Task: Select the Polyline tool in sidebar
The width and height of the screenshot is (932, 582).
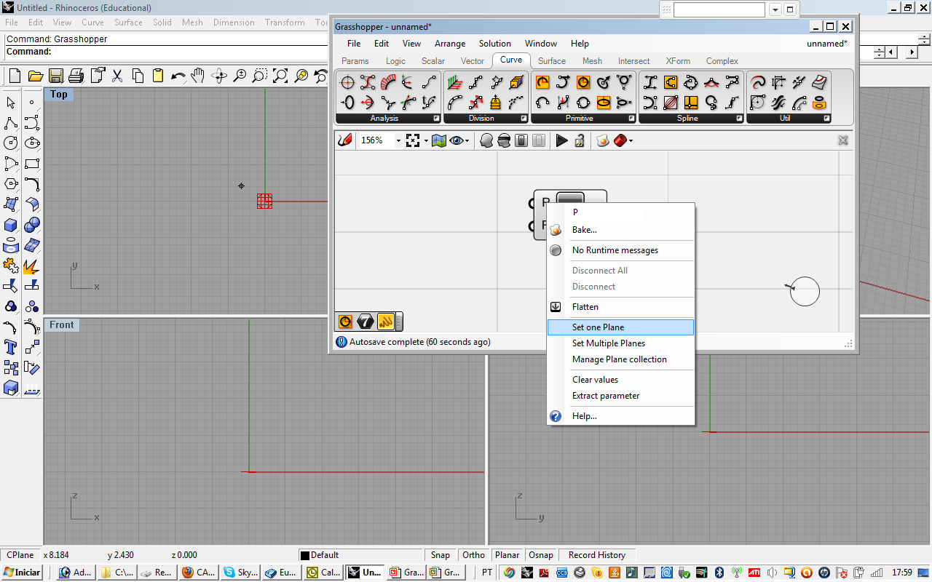Action: (11, 123)
